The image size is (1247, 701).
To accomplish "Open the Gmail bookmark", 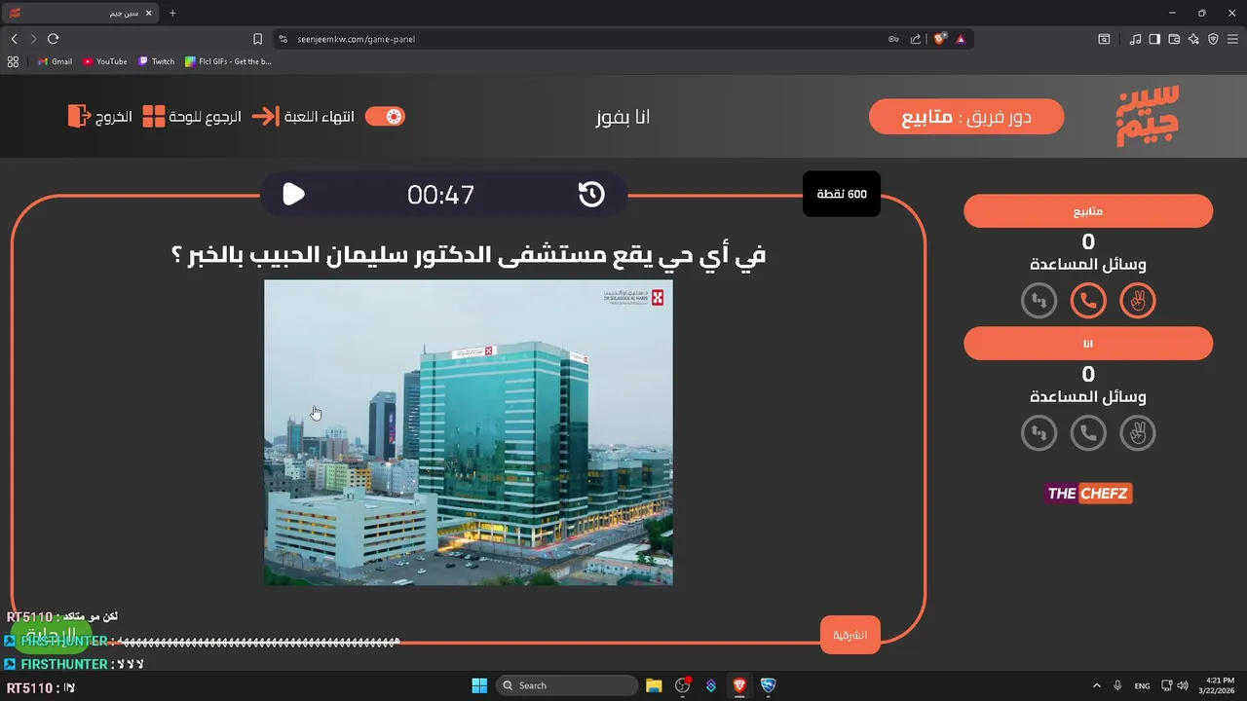I will 55,61.
